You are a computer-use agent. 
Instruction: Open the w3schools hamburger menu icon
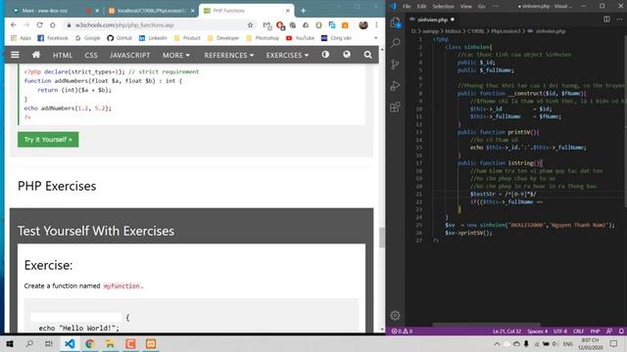tap(16, 55)
